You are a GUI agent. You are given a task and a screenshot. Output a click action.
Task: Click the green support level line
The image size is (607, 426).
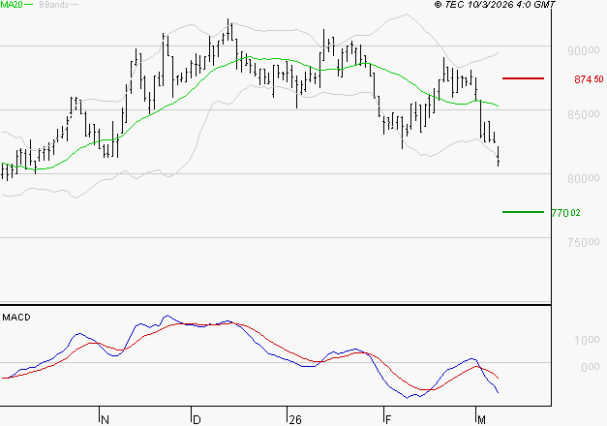[x=523, y=212]
